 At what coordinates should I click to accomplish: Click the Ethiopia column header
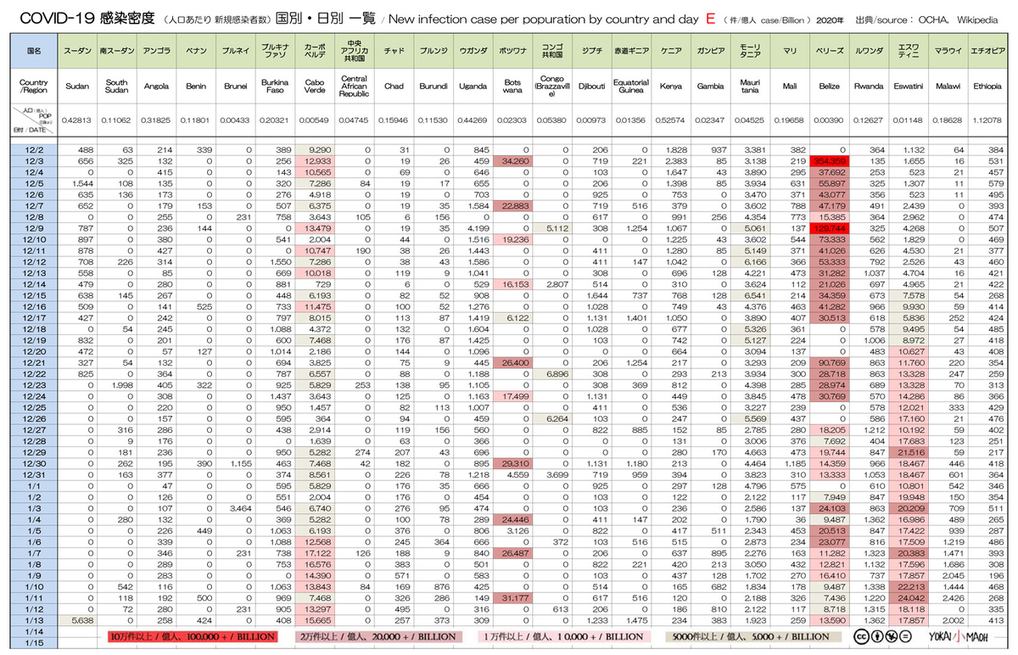tap(987, 87)
